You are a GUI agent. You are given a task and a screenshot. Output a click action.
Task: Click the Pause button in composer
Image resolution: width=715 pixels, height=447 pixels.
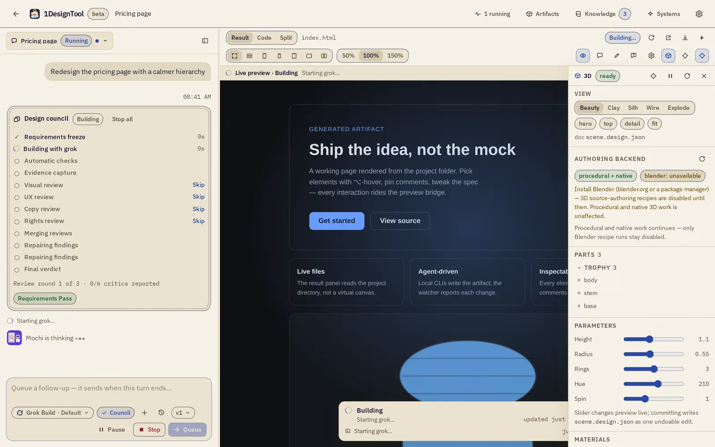point(112,430)
